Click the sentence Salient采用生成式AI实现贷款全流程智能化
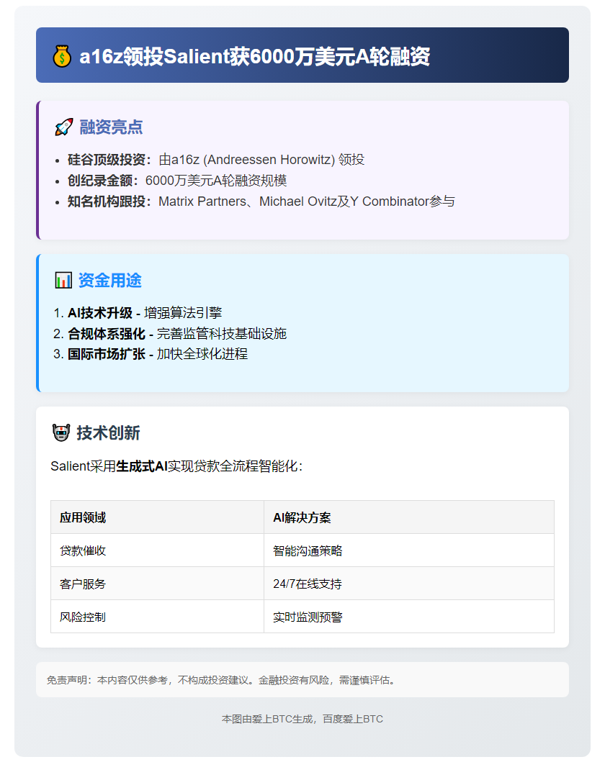This screenshot has width=605, height=780. tap(176, 466)
